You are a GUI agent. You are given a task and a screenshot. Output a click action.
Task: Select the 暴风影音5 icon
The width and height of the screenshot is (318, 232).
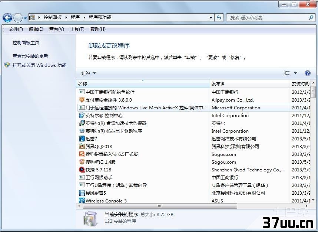coord(82,193)
